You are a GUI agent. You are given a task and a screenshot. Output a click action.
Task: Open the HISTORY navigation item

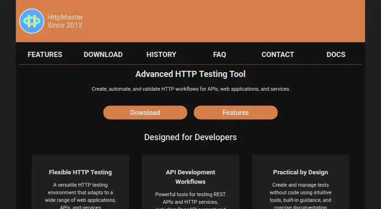pos(161,55)
